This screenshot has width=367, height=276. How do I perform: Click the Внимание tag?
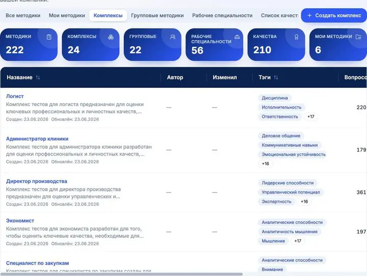(x=272, y=269)
